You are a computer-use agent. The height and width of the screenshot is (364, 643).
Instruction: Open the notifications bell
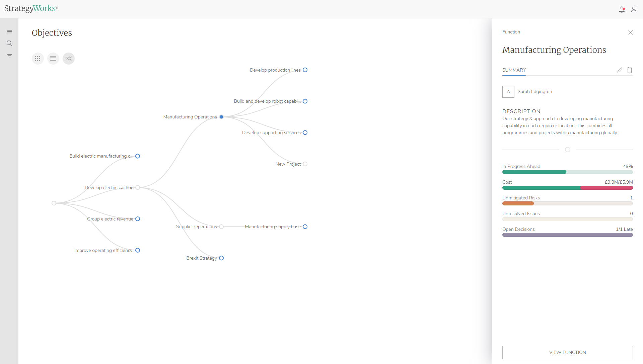coord(622,9)
